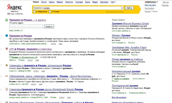Open the antalmoney account dropdown
The width and height of the screenshot is (172, 103).
(151, 2)
